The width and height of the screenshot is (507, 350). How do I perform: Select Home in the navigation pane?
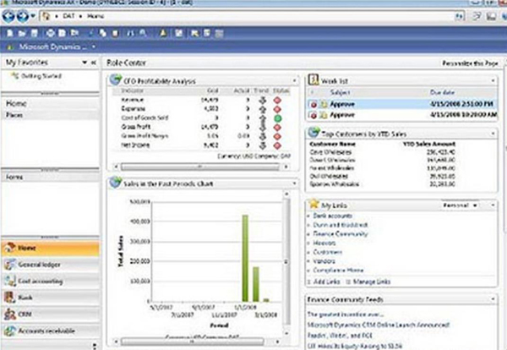point(16,103)
